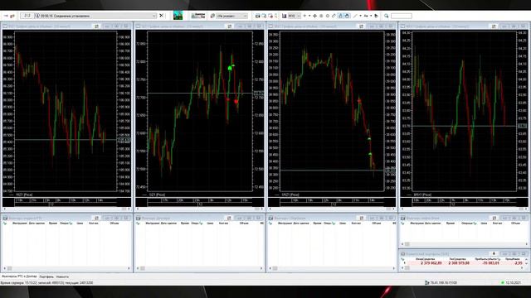531x298 pixels.
Task: Click the settings icon in the RTS futures table title
Action: click(96, 218)
